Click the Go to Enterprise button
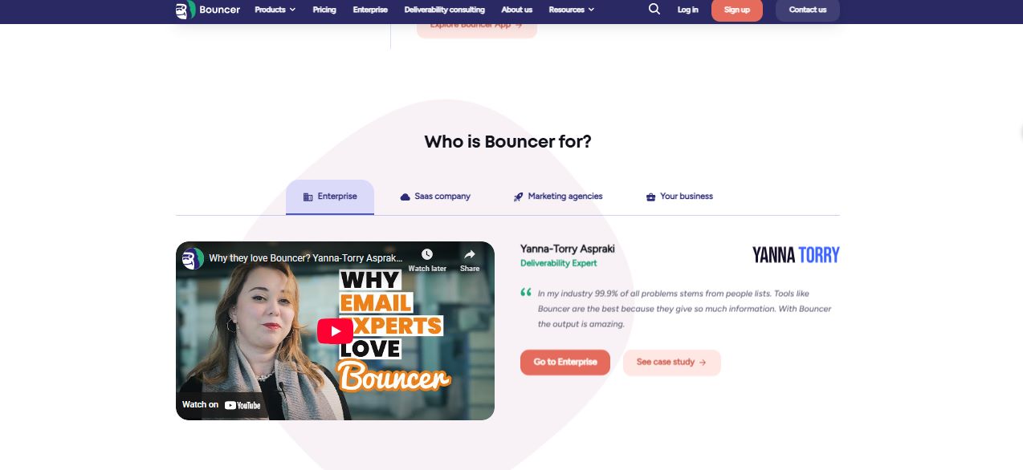Image resolution: width=1023 pixels, height=470 pixels. coord(565,363)
